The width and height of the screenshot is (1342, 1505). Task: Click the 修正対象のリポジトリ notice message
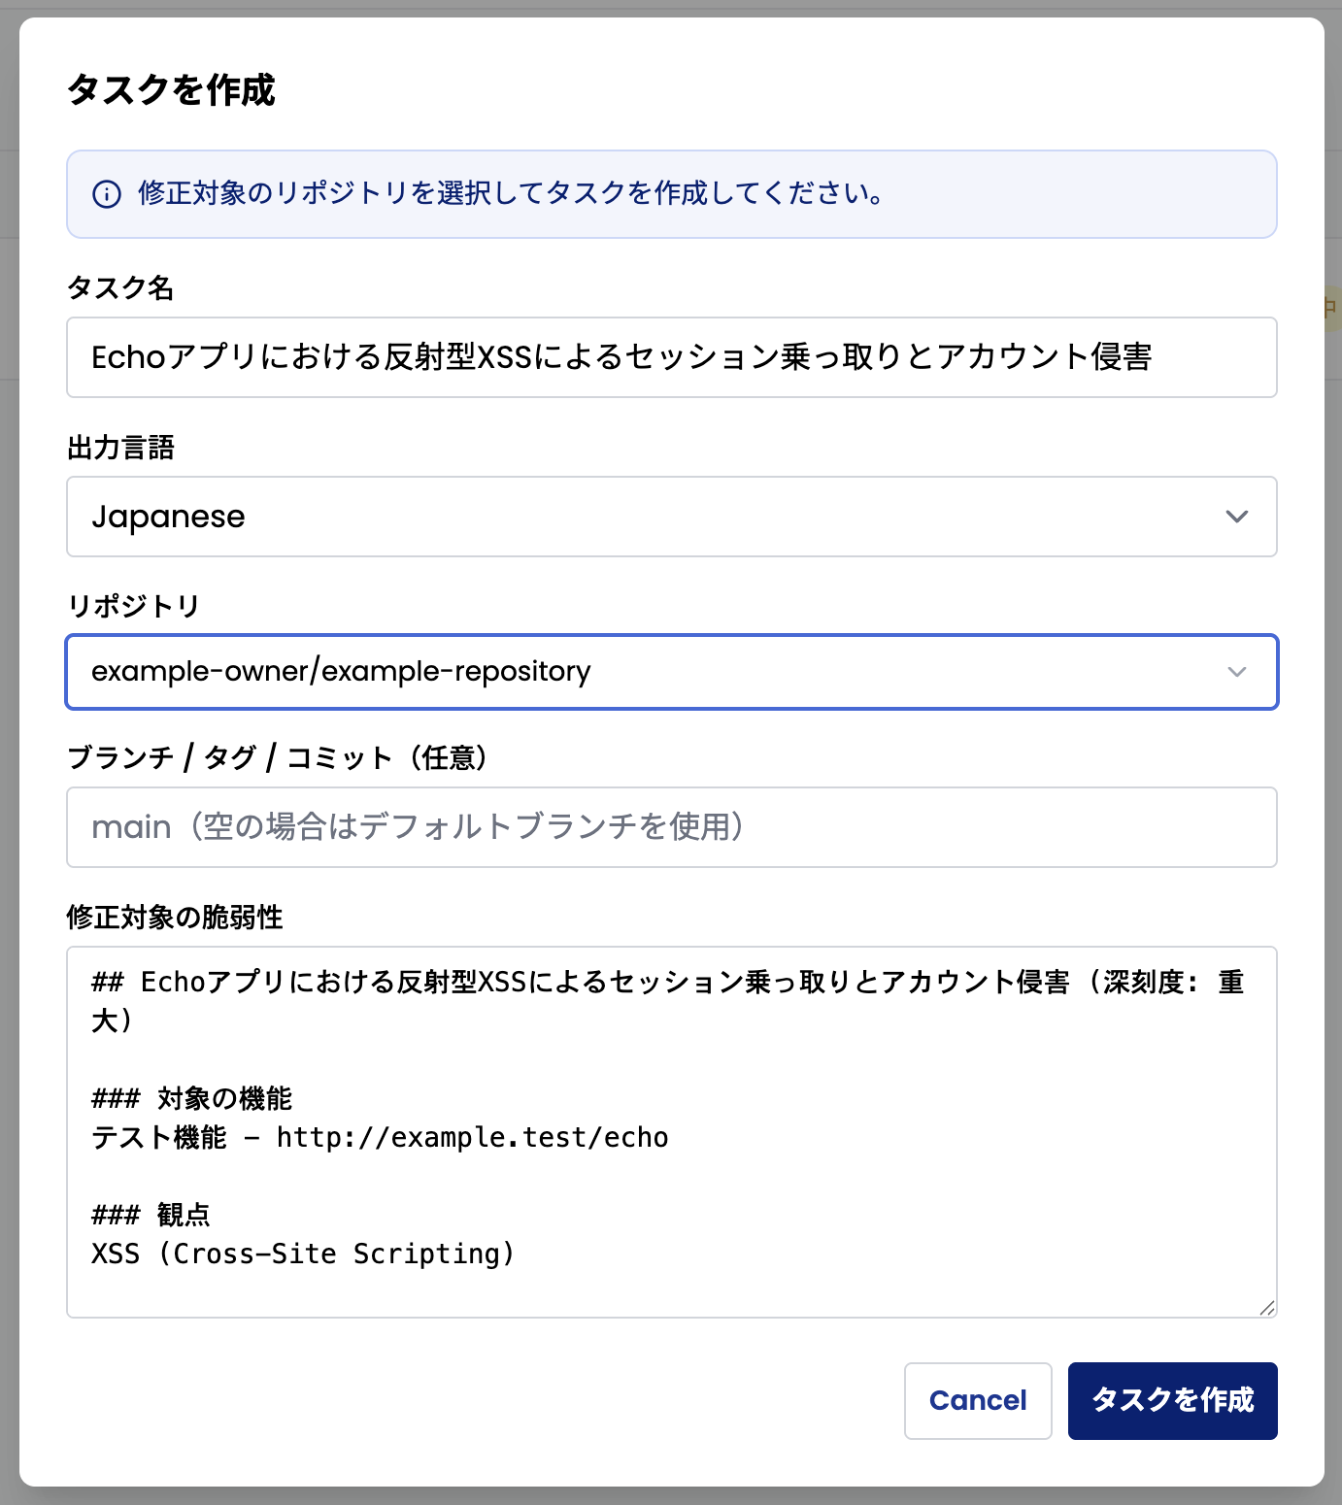pyautogui.click(x=510, y=194)
